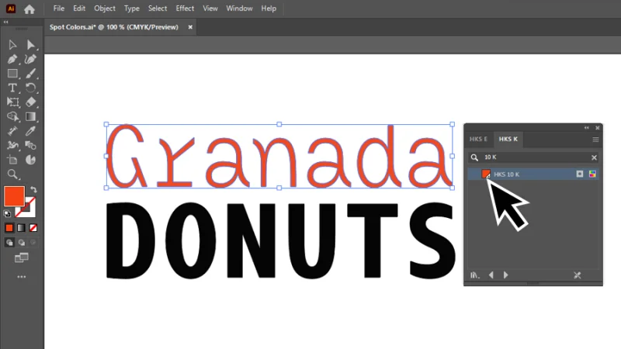Open the Window menu
The image size is (621, 349).
point(239,9)
